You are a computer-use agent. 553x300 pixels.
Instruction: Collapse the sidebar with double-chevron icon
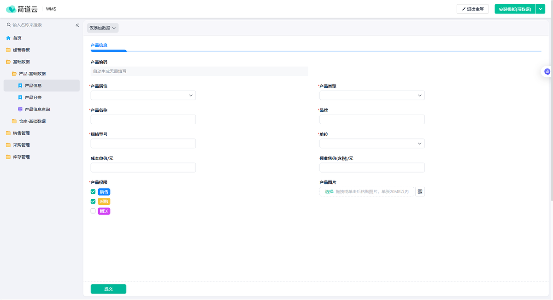(x=77, y=25)
